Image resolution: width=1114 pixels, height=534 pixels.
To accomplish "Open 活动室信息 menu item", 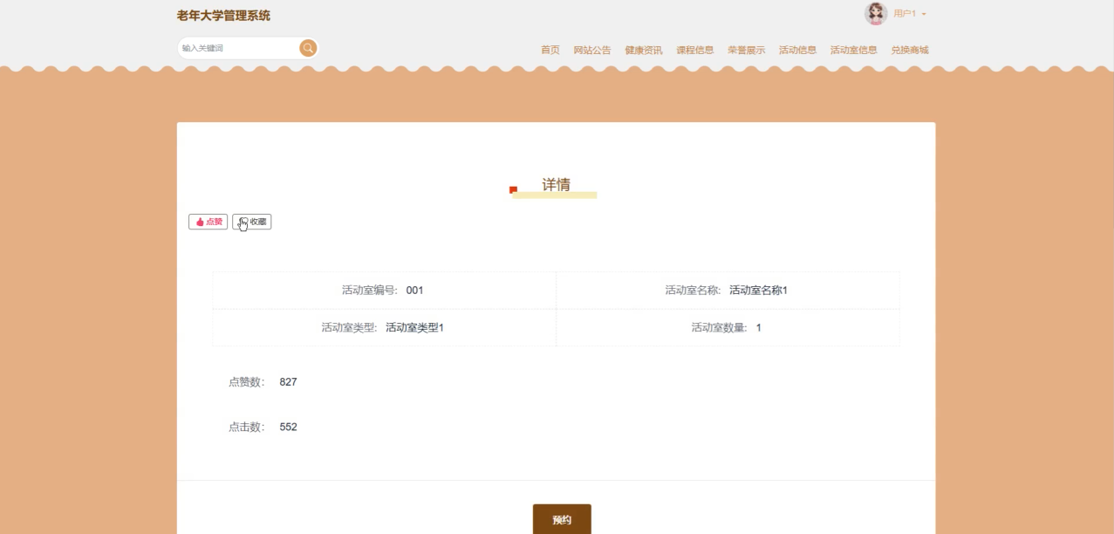I will [x=854, y=50].
